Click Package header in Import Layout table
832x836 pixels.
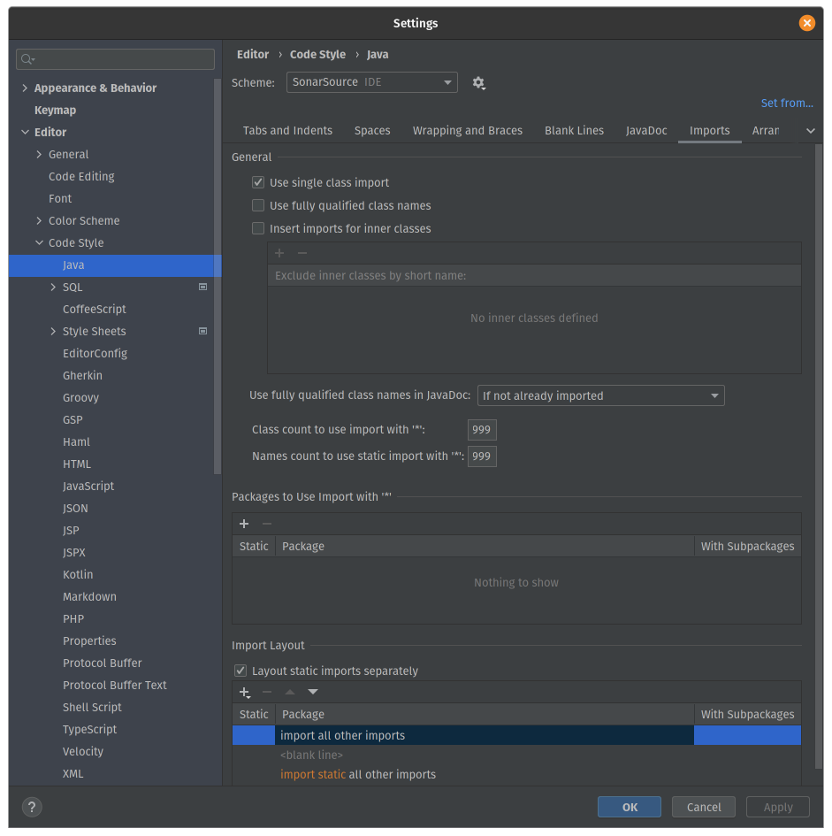pyautogui.click(x=485, y=714)
